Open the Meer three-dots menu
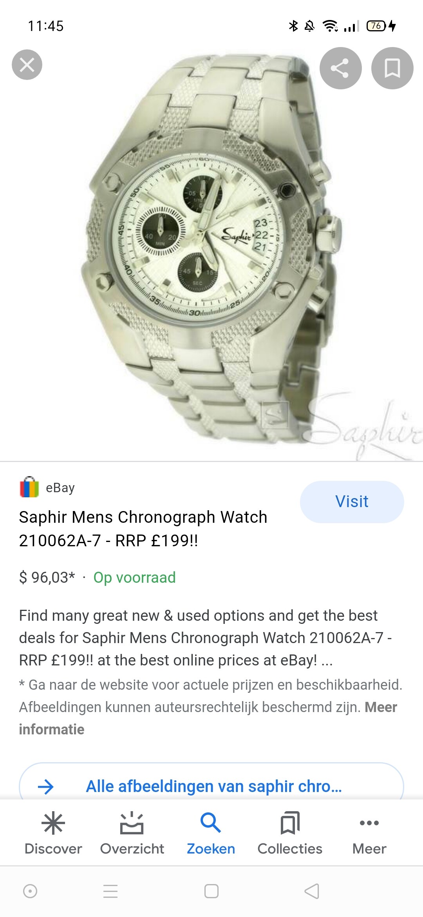This screenshot has height=917, width=423. [369, 823]
